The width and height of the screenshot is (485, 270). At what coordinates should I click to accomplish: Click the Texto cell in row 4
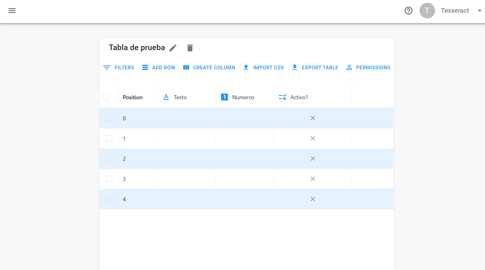pos(187,199)
